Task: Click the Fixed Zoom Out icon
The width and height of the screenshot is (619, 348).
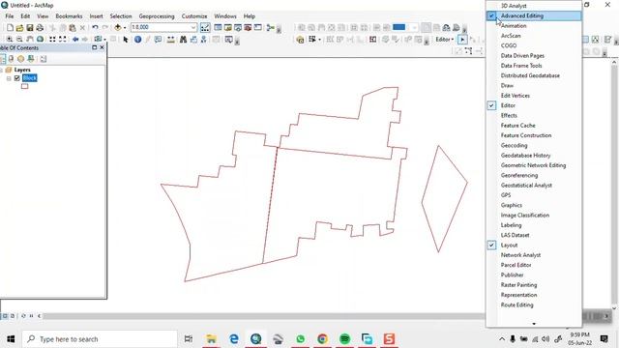Action: 62,40
